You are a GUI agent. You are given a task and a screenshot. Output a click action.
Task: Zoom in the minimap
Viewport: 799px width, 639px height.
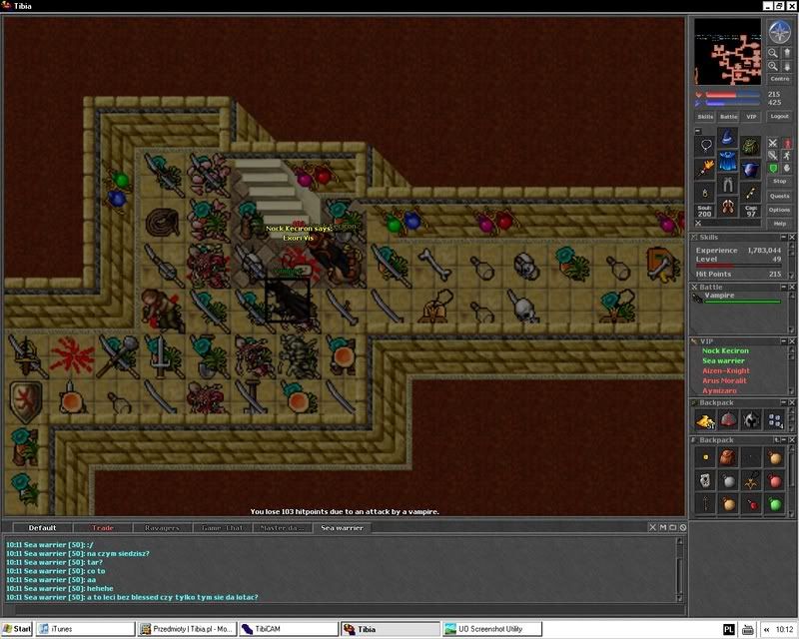[773, 66]
